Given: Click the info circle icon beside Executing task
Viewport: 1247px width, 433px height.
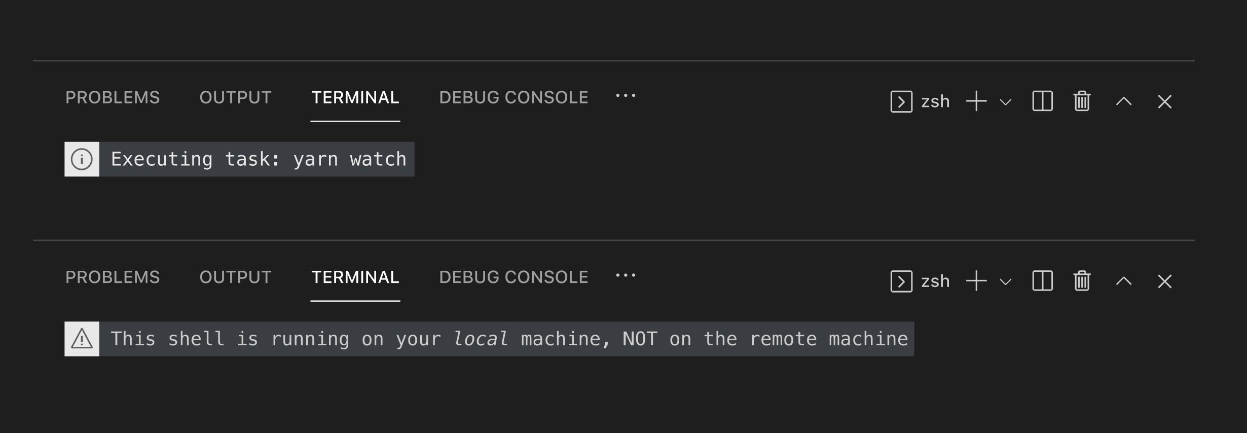Looking at the screenshot, I should pyautogui.click(x=82, y=159).
